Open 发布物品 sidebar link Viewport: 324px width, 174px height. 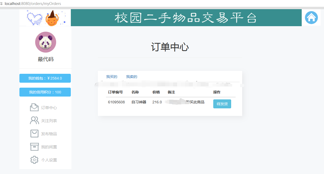49,134
